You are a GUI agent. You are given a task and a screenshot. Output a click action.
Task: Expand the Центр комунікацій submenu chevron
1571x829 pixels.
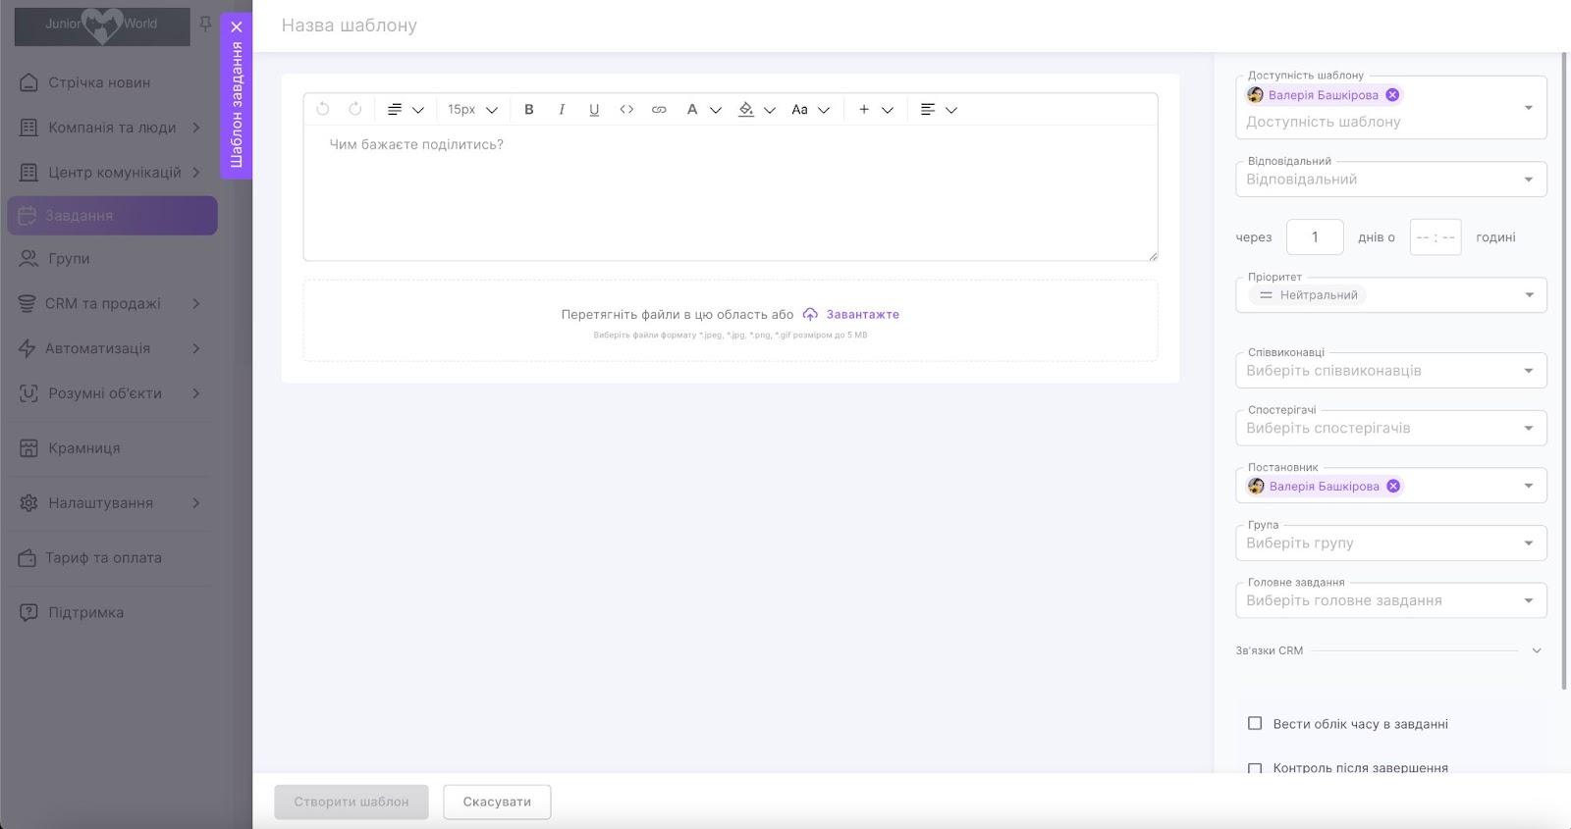(x=196, y=173)
